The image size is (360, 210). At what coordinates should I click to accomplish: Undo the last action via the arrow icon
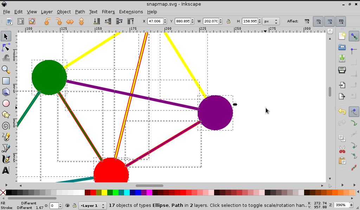(342, 111)
